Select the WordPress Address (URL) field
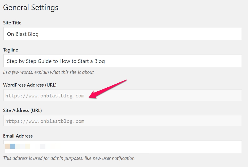The width and height of the screenshot is (248, 167). click(x=123, y=95)
